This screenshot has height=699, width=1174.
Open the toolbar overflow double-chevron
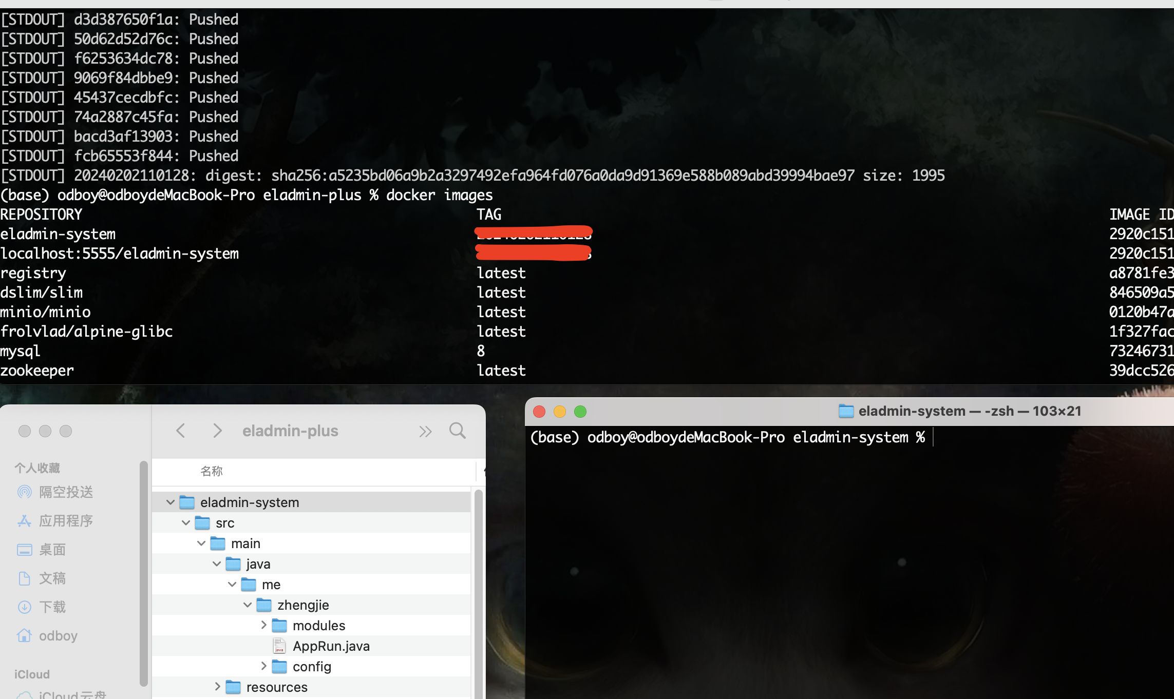pyautogui.click(x=425, y=431)
